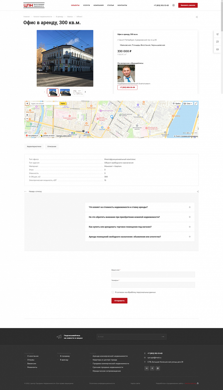Open callback phone icon in side panel
Screen dimensions: 223x390
point(218,34)
